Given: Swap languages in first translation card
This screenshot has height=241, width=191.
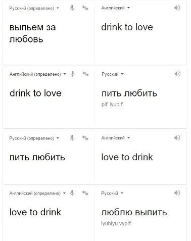Looking at the screenshot, I should coord(85,8).
